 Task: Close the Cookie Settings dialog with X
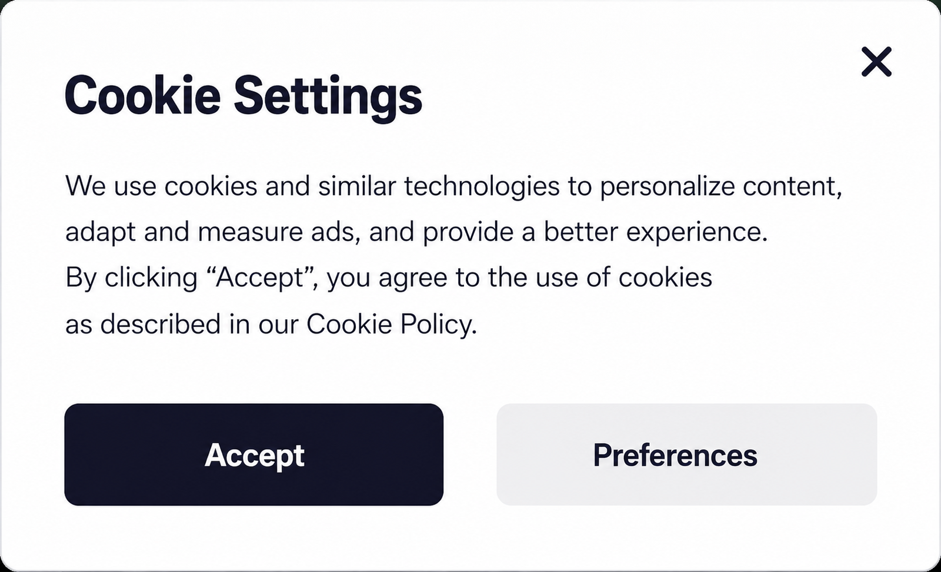pyautogui.click(x=876, y=62)
